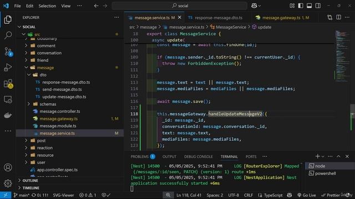Go back in navigation history
Viewport: 355px width, 199px height.
click(96, 6)
